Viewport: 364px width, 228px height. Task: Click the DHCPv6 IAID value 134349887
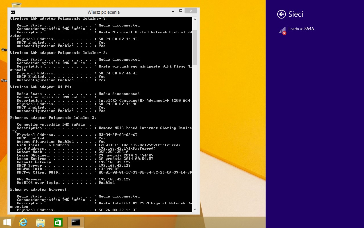pyautogui.click(x=109, y=169)
